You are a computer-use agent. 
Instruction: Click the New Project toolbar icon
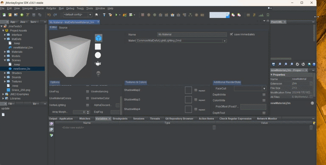pos(10,15)
